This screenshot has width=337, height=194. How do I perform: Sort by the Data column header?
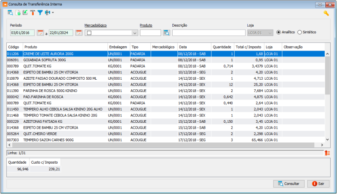click(x=194, y=47)
